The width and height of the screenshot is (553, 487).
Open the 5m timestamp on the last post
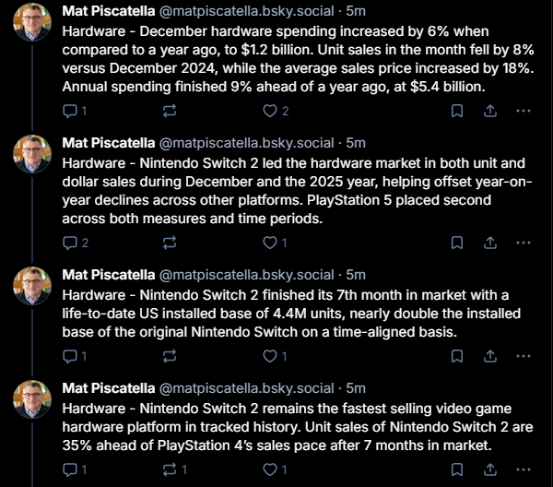pyautogui.click(x=356, y=388)
